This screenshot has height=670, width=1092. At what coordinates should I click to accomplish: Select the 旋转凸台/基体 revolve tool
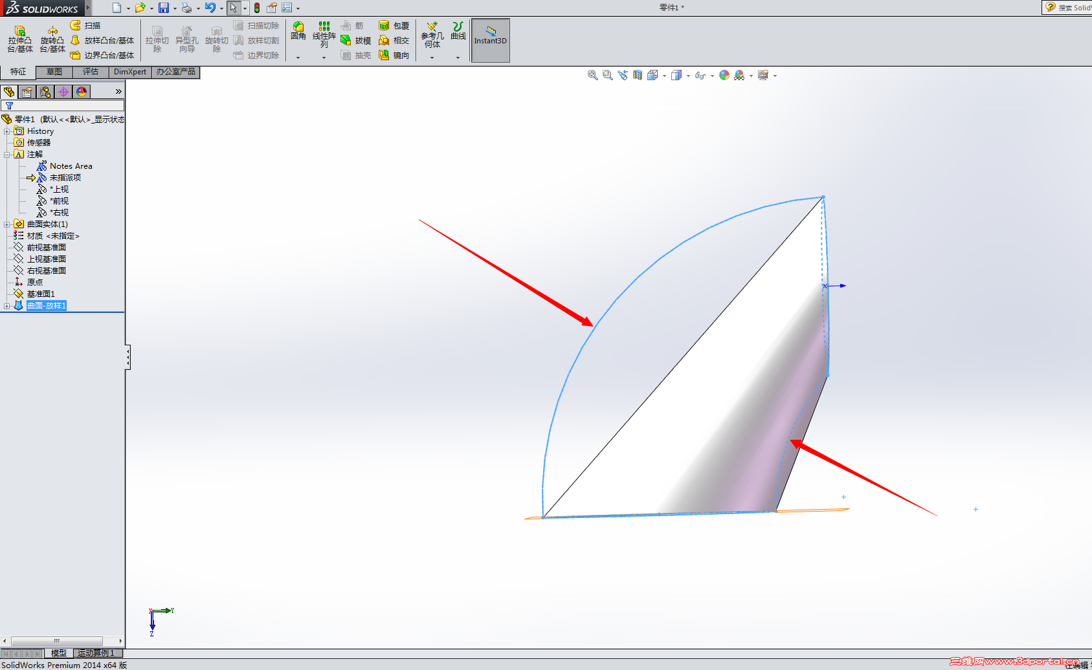[52, 39]
